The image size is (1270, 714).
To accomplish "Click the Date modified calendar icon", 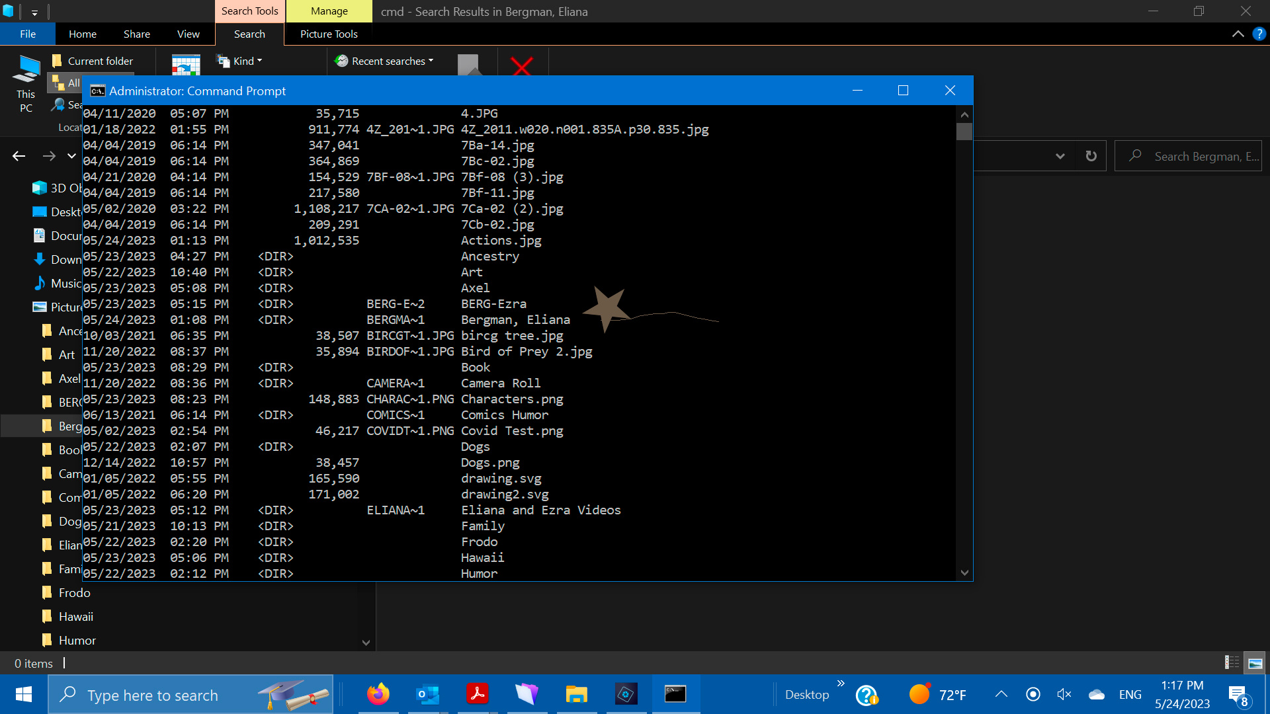I will pyautogui.click(x=186, y=65).
